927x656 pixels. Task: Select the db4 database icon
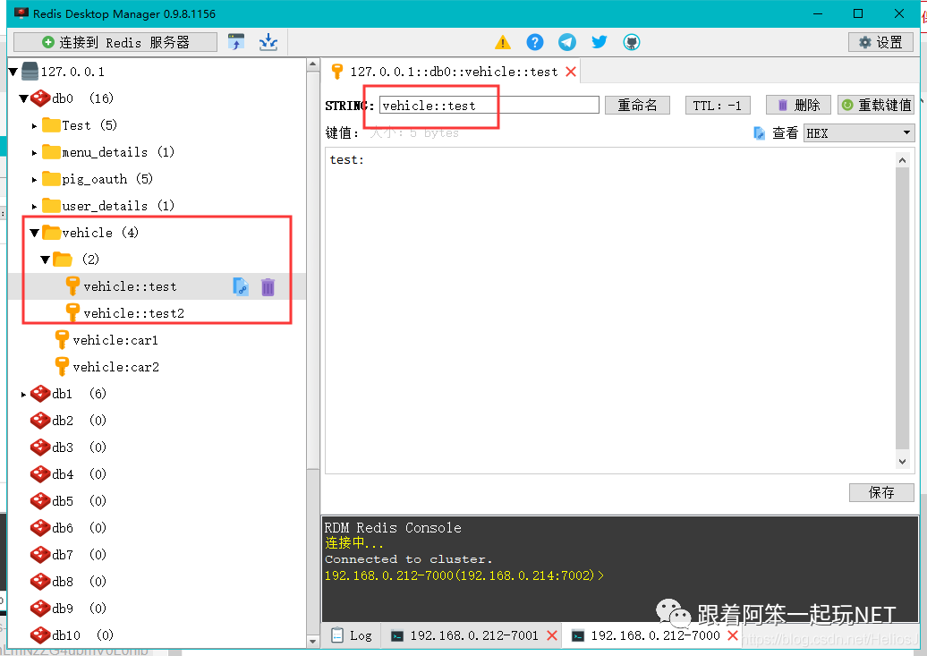[40, 474]
